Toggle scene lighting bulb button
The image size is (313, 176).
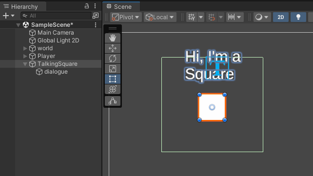tap(298, 17)
